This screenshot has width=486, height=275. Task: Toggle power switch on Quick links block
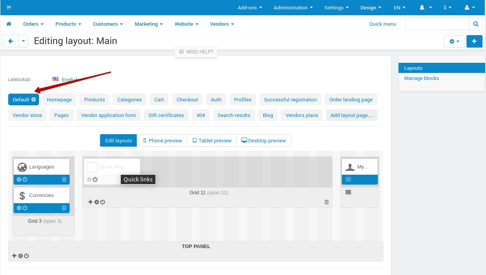(95, 179)
